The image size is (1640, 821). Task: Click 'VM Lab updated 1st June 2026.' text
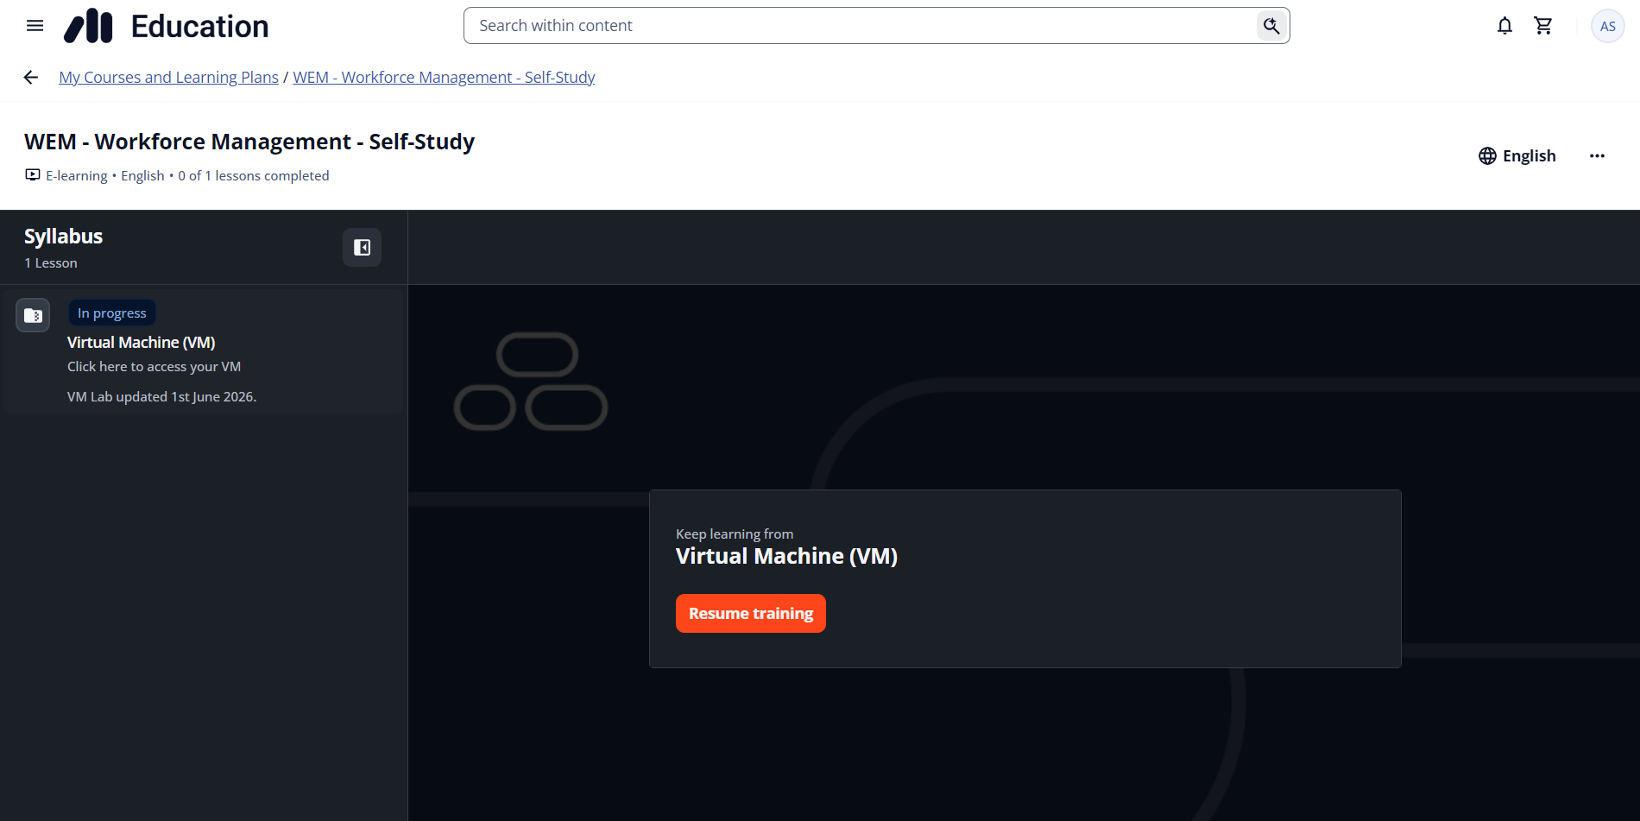click(161, 397)
